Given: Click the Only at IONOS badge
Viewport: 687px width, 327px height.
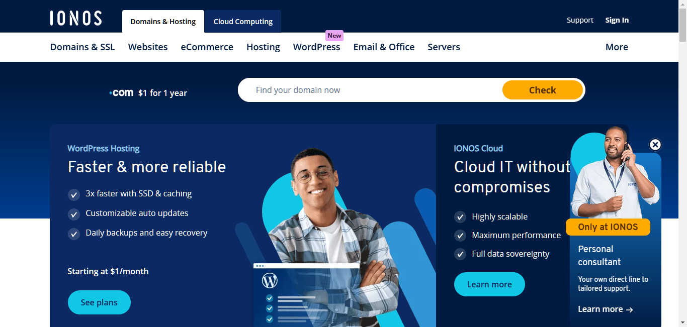Looking at the screenshot, I should (608, 227).
